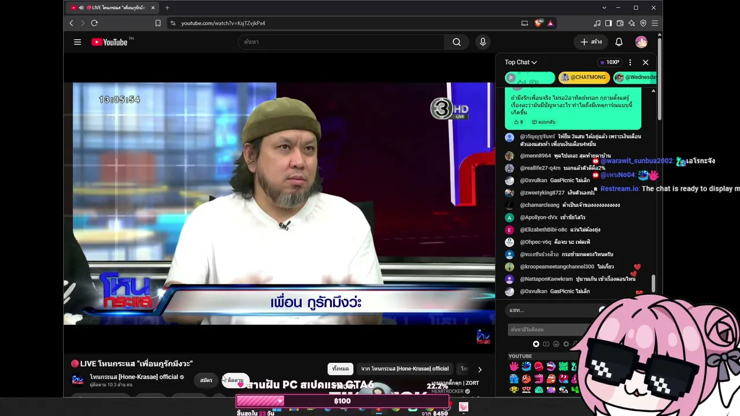Open the account avatar menu

tap(641, 42)
